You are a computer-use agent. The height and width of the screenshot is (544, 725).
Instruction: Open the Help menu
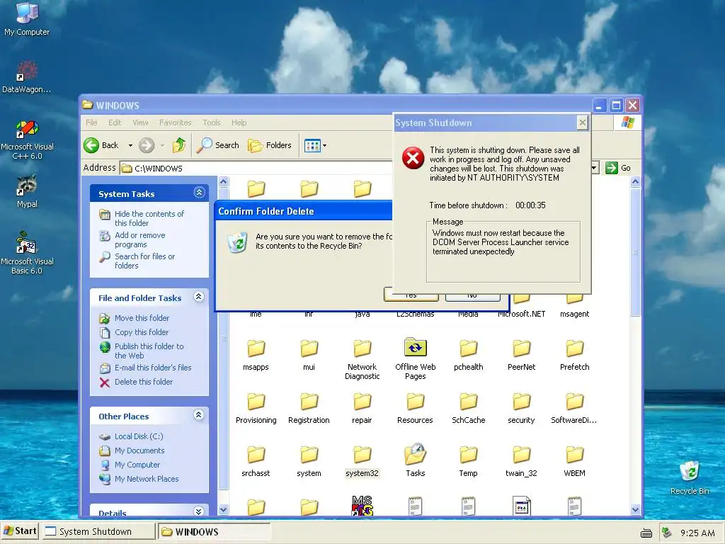click(x=239, y=123)
